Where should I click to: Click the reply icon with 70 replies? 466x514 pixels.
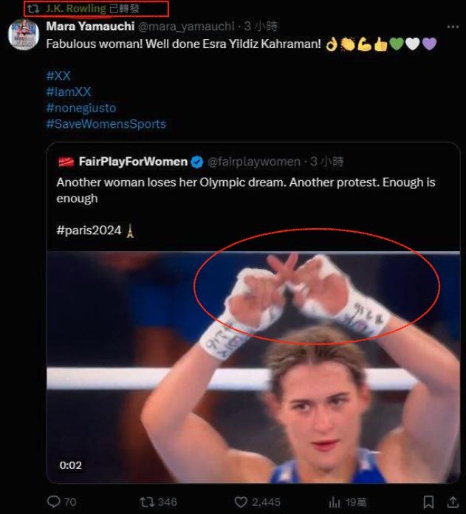pyautogui.click(x=53, y=501)
